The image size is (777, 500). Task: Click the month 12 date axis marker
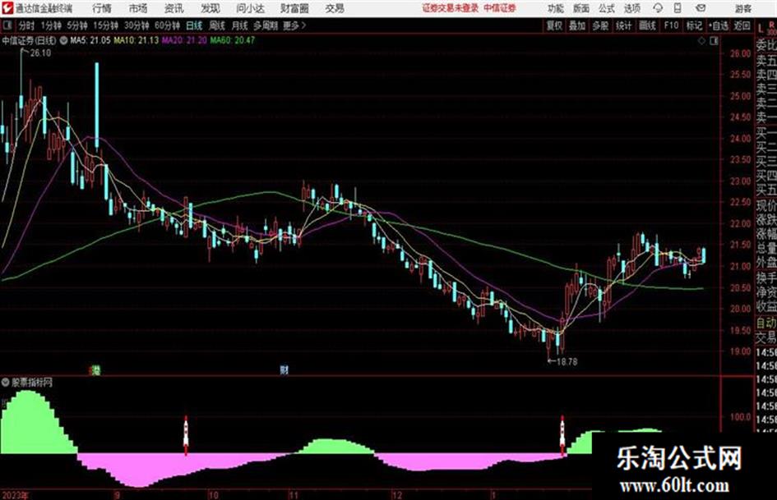point(397,494)
